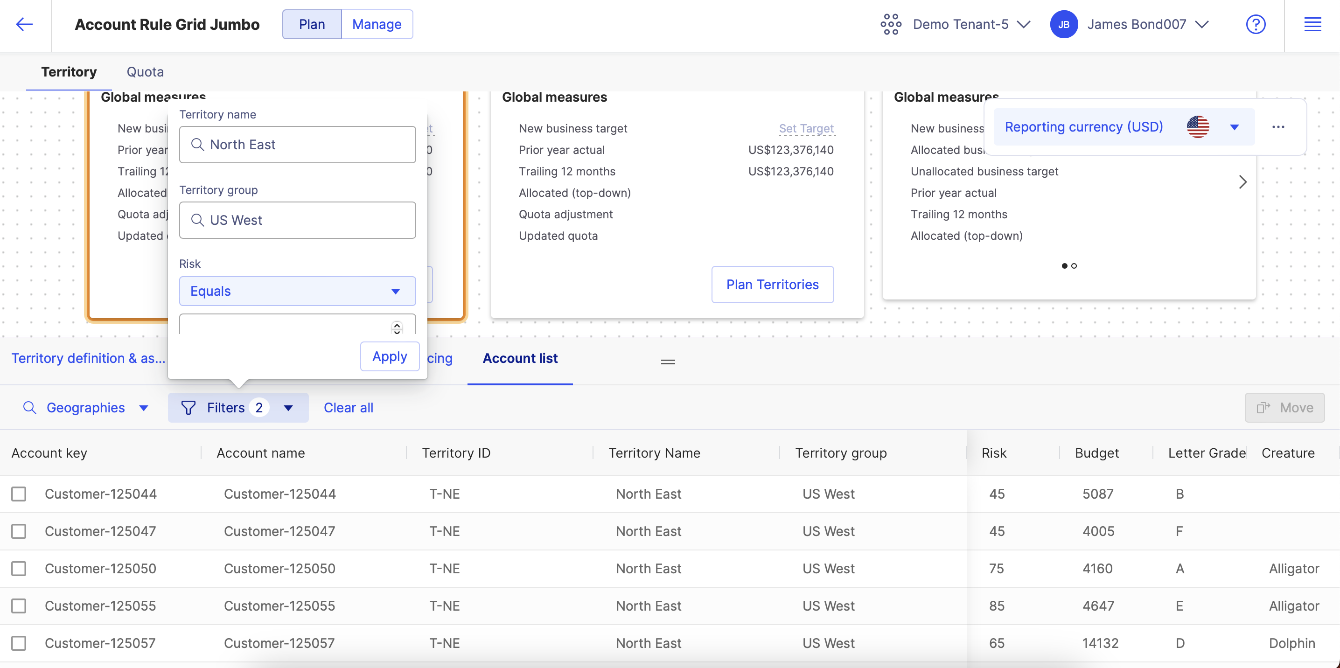Expand the Geographies dropdown arrow
Screen dimensions: 1340x668
click(144, 408)
